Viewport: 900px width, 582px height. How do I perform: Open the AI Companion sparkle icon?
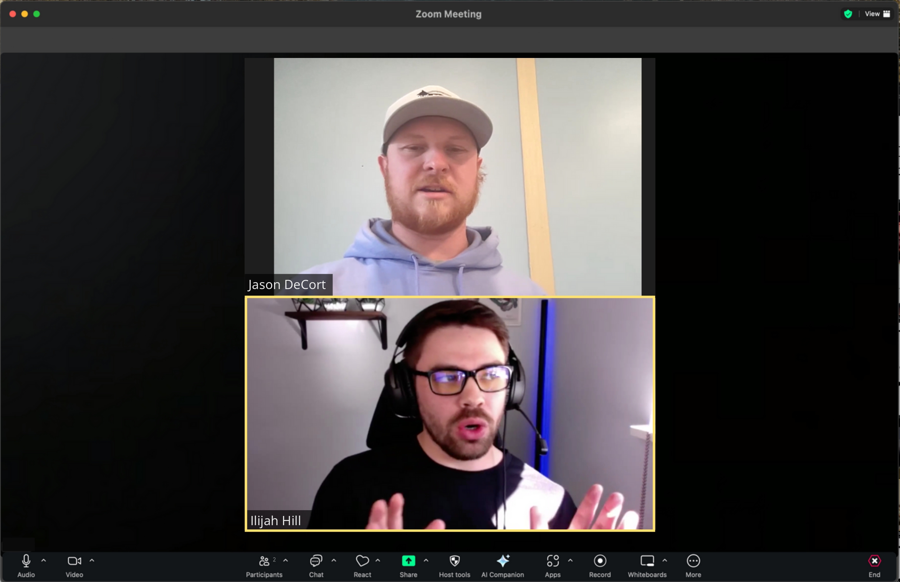503,566
